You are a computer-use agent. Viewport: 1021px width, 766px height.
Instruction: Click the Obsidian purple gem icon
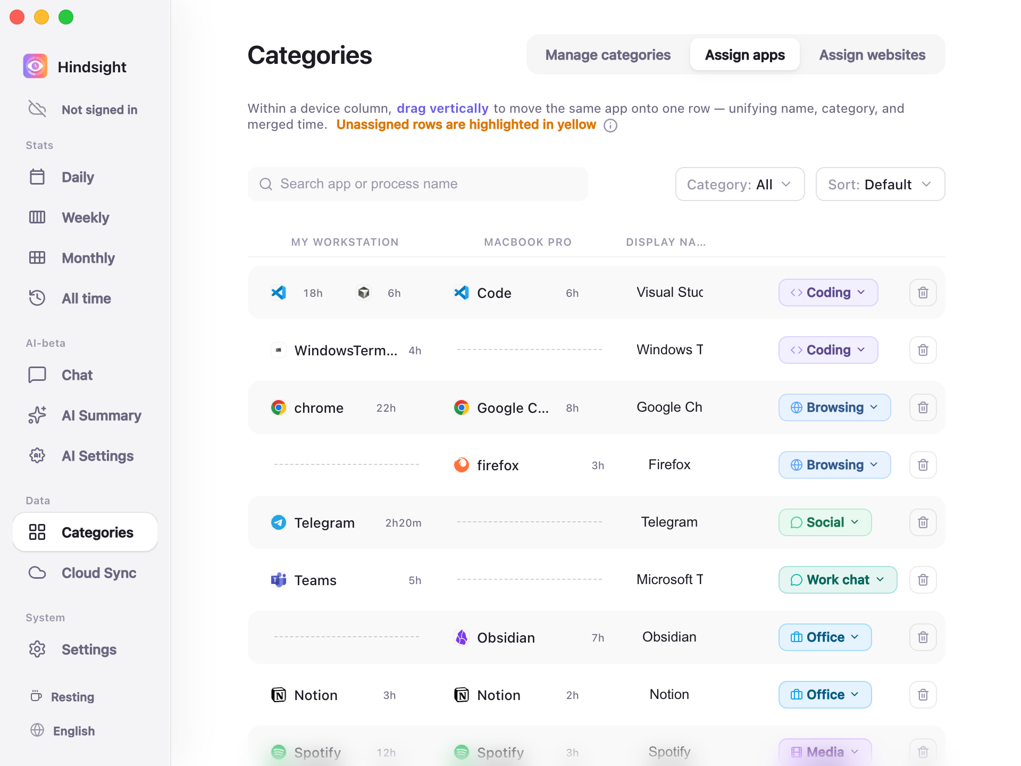pos(462,637)
